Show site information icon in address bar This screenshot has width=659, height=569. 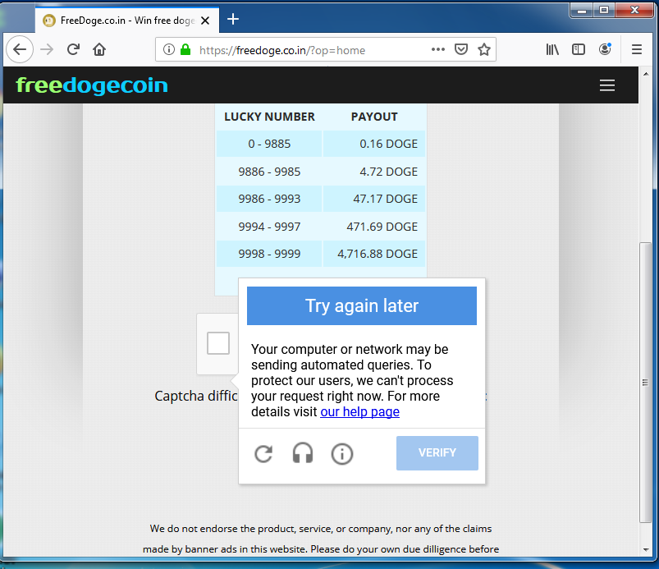click(168, 49)
